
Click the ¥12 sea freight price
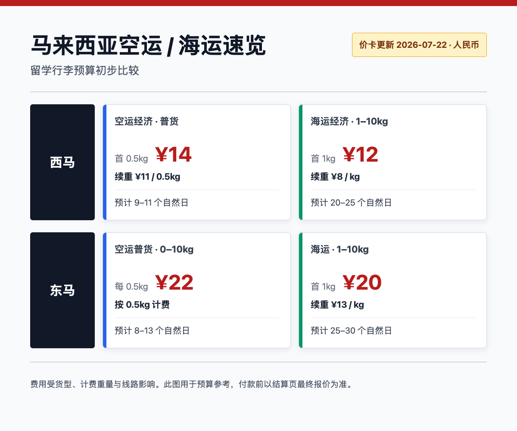pos(361,155)
